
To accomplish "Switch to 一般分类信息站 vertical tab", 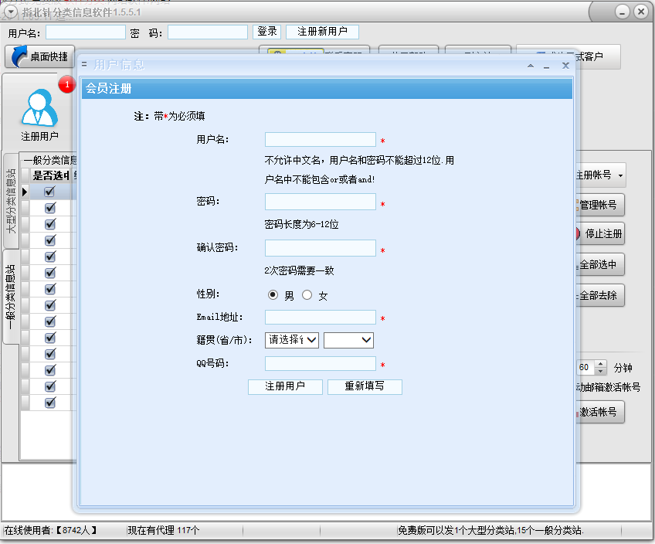I will tap(11, 297).
